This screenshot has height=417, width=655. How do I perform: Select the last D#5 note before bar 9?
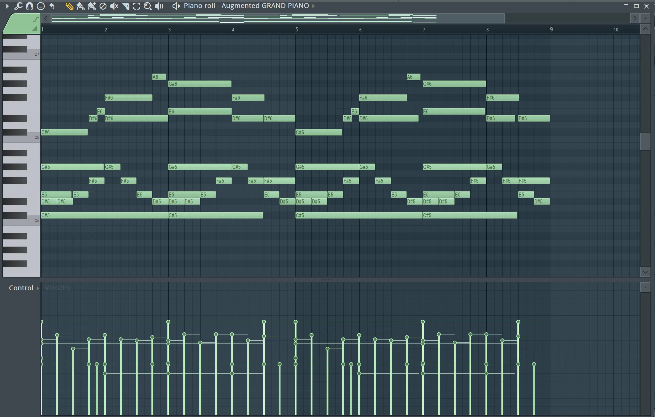point(542,201)
